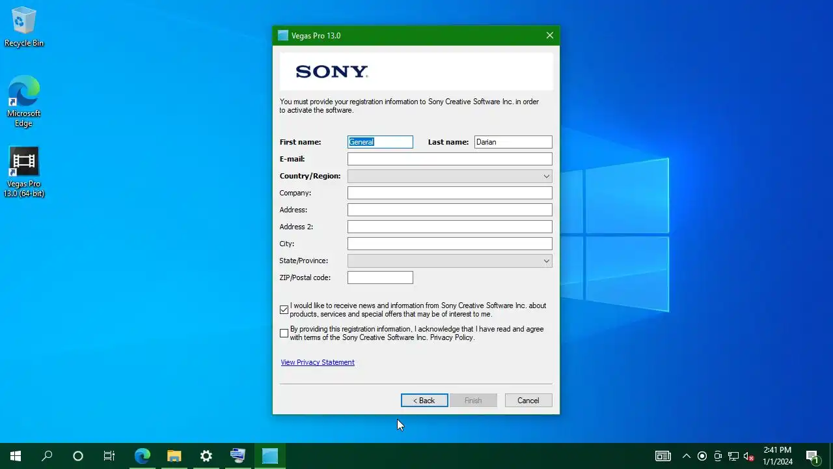
Task: Open the Action Center notifications
Action: [812, 456]
